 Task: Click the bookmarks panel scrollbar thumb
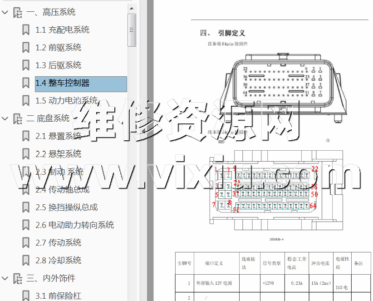point(132,30)
